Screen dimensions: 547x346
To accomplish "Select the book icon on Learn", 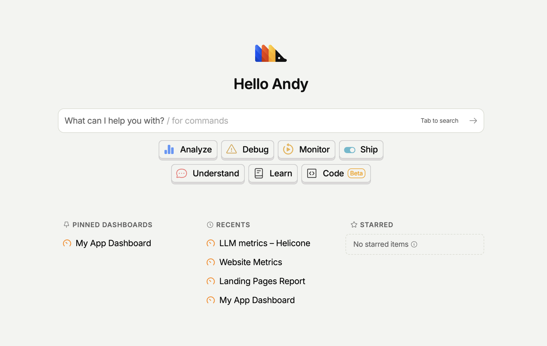I will pos(259,173).
